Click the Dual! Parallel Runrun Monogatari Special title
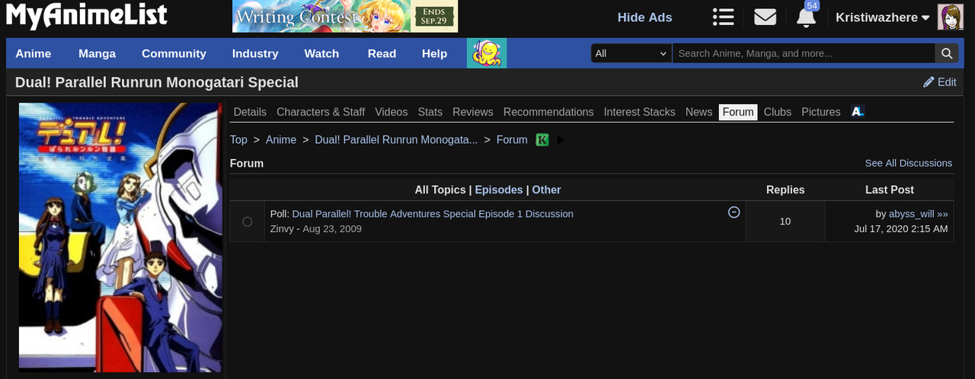This screenshot has height=379, width=975. pyautogui.click(x=157, y=82)
